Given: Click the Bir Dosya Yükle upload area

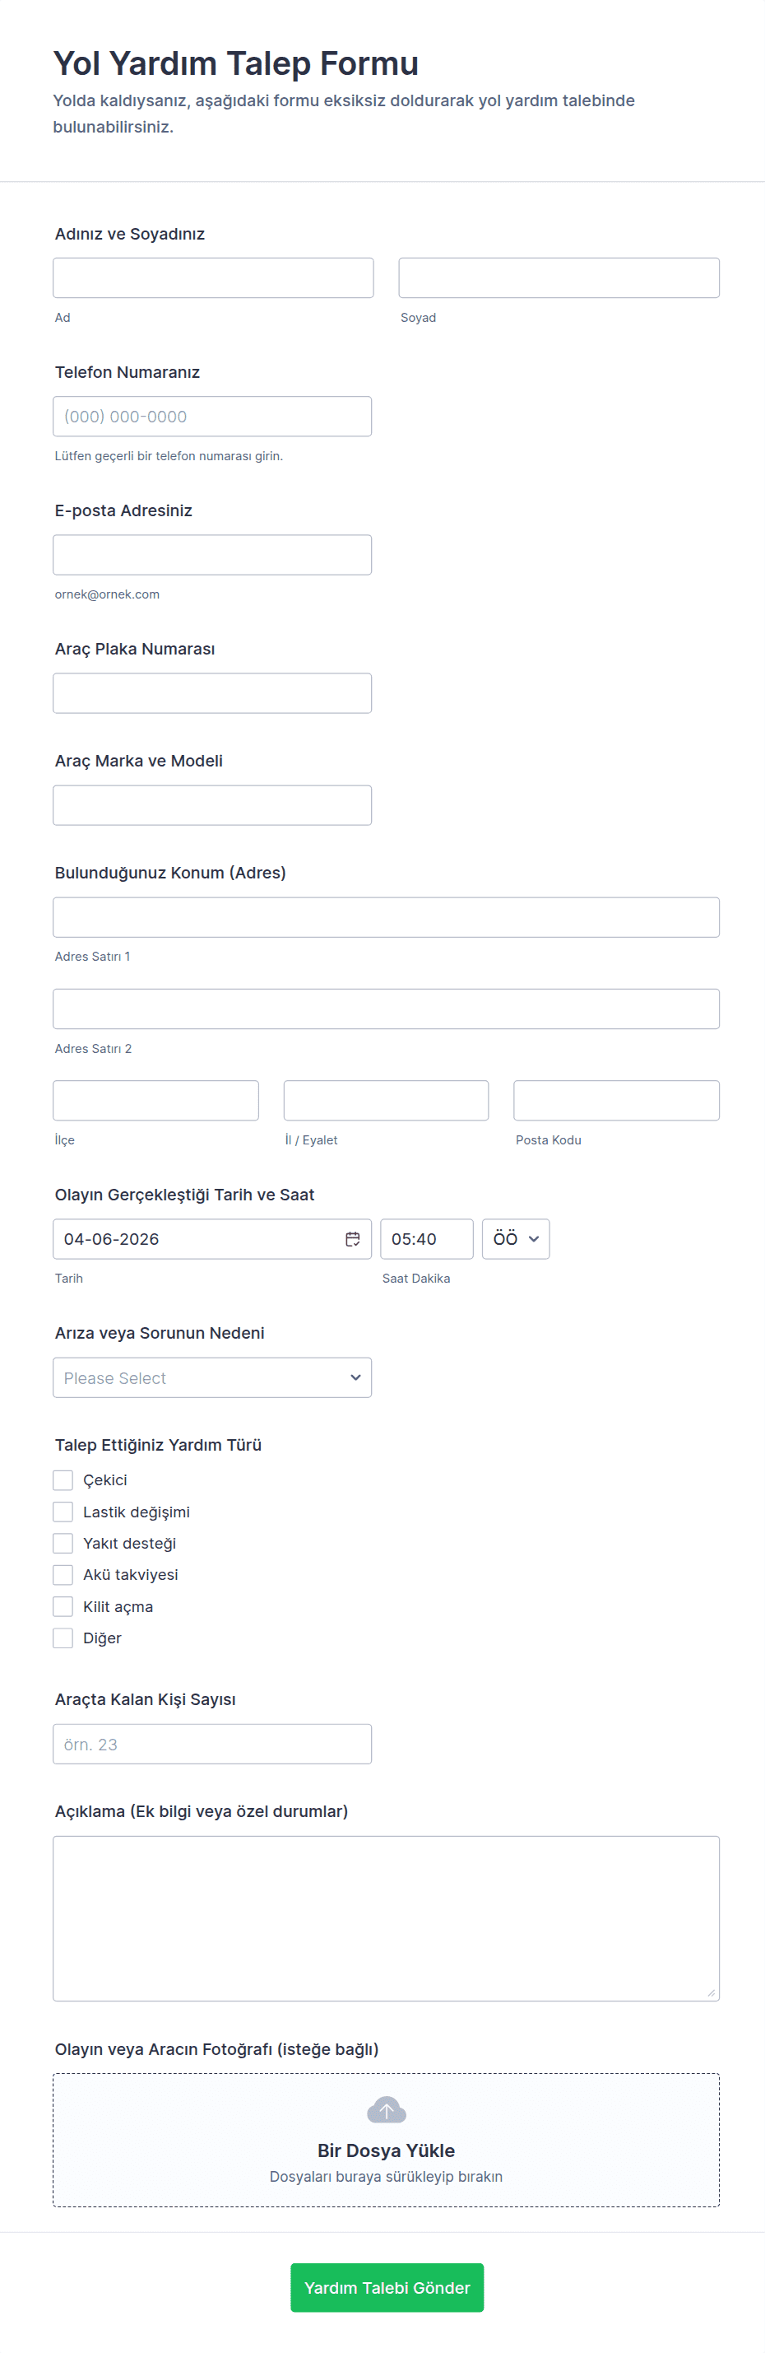Looking at the screenshot, I should pos(386,2150).
